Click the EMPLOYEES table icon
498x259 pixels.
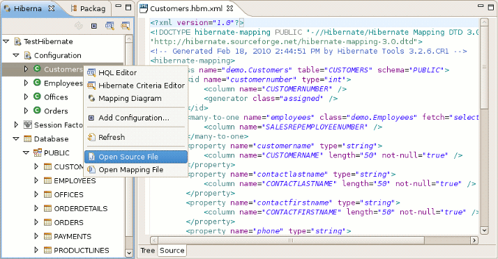pyautogui.click(x=47, y=180)
